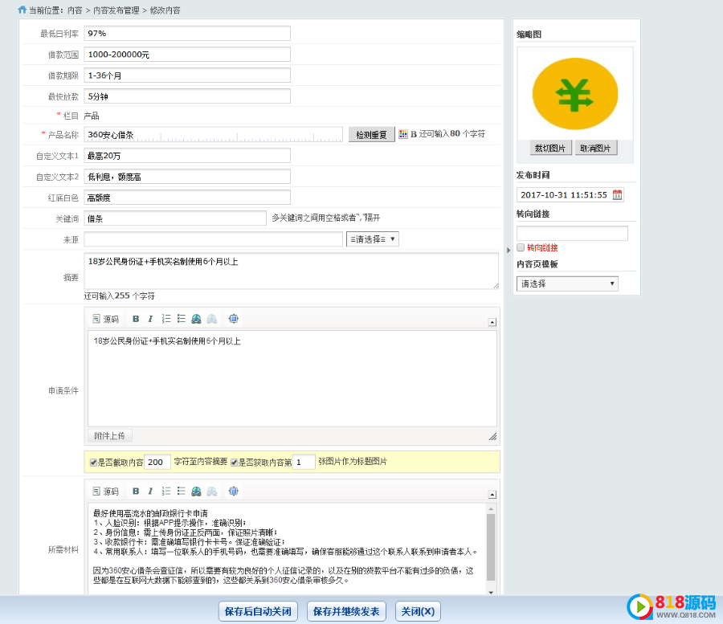Toggle 是否截取内容 checkbox
723x624 pixels.
93,463
